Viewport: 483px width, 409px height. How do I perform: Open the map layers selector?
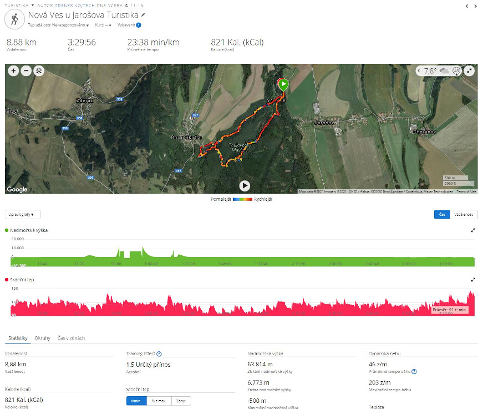tap(39, 71)
